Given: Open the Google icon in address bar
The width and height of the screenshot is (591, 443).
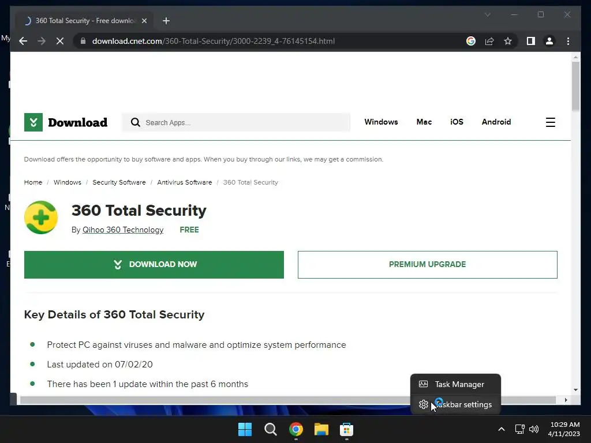Looking at the screenshot, I should (x=471, y=41).
